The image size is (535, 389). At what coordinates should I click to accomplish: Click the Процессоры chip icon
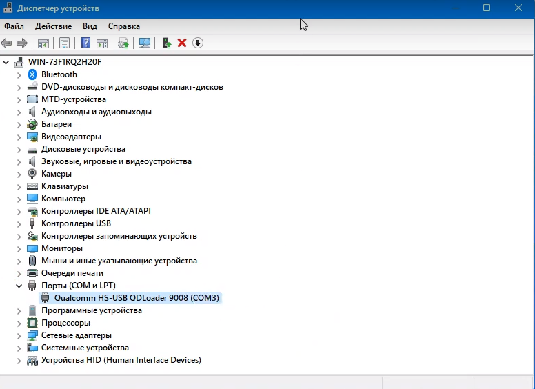pos(32,323)
